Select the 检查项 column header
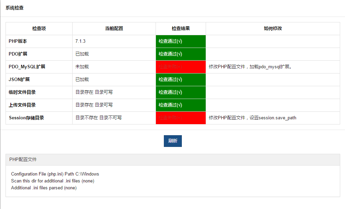Screen dimensions: 345x209 tap(39, 29)
